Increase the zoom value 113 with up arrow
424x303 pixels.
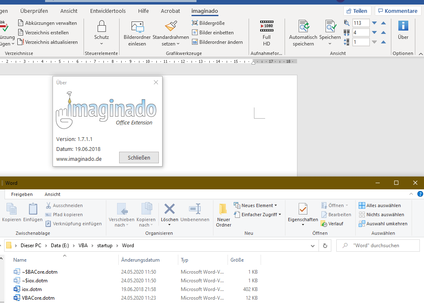tap(383, 23)
